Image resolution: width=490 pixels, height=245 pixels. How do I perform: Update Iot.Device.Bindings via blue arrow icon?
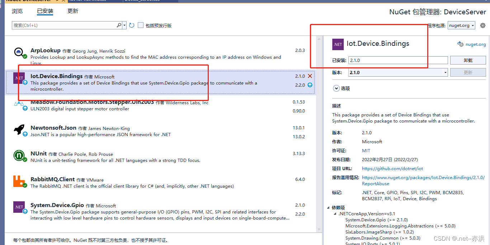click(310, 85)
